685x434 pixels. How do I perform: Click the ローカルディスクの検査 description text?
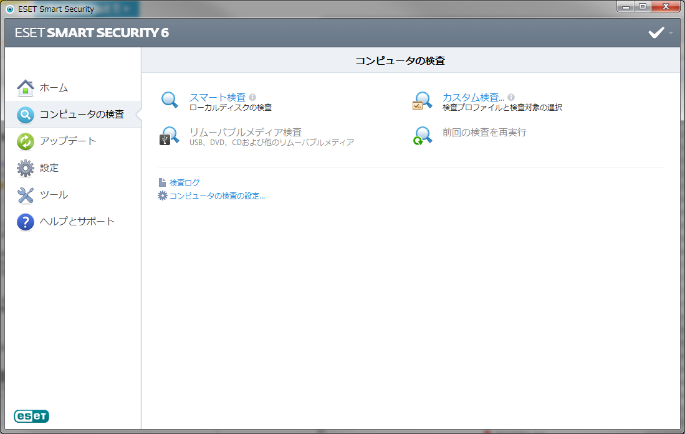pos(231,107)
